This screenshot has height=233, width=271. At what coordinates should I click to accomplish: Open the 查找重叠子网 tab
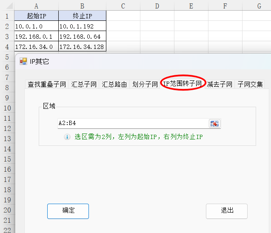click(47, 84)
